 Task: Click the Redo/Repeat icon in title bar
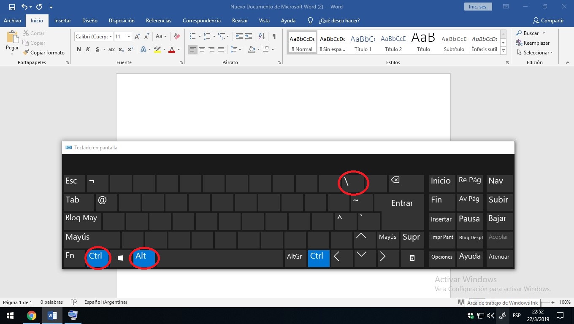click(39, 7)
